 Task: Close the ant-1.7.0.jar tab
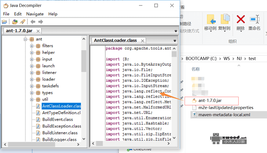(38, 31)
